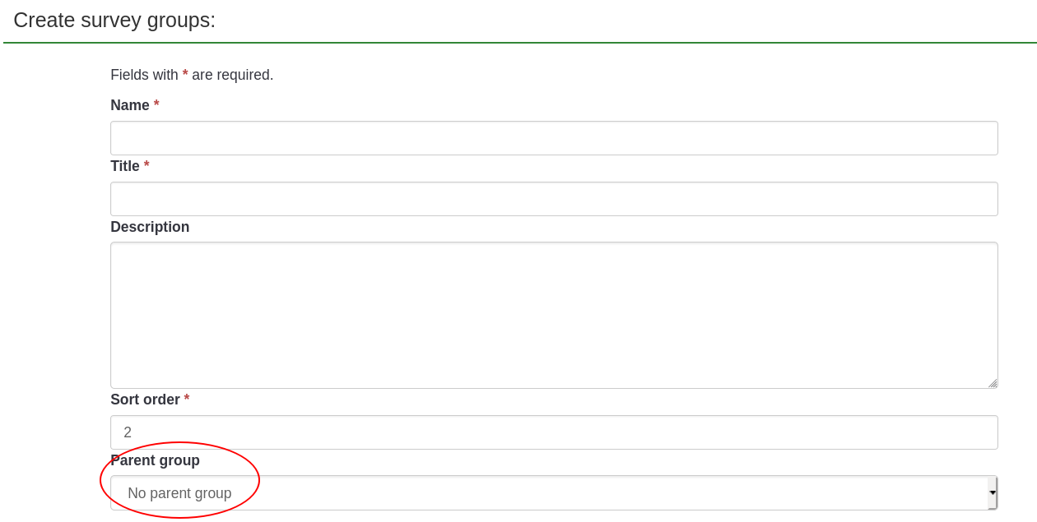The width and height of the screenshot is (1037, 522).
Task: Click the value 2 in Sort order
Action: coord(128,432)
